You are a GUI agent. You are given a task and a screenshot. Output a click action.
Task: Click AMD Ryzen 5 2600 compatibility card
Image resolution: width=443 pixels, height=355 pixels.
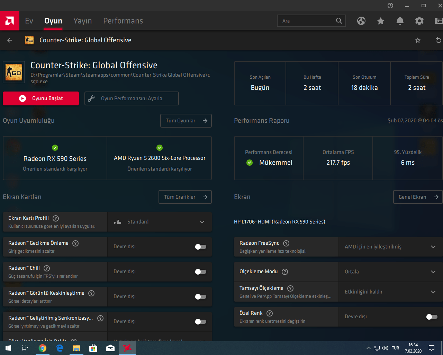coord(160,158)
